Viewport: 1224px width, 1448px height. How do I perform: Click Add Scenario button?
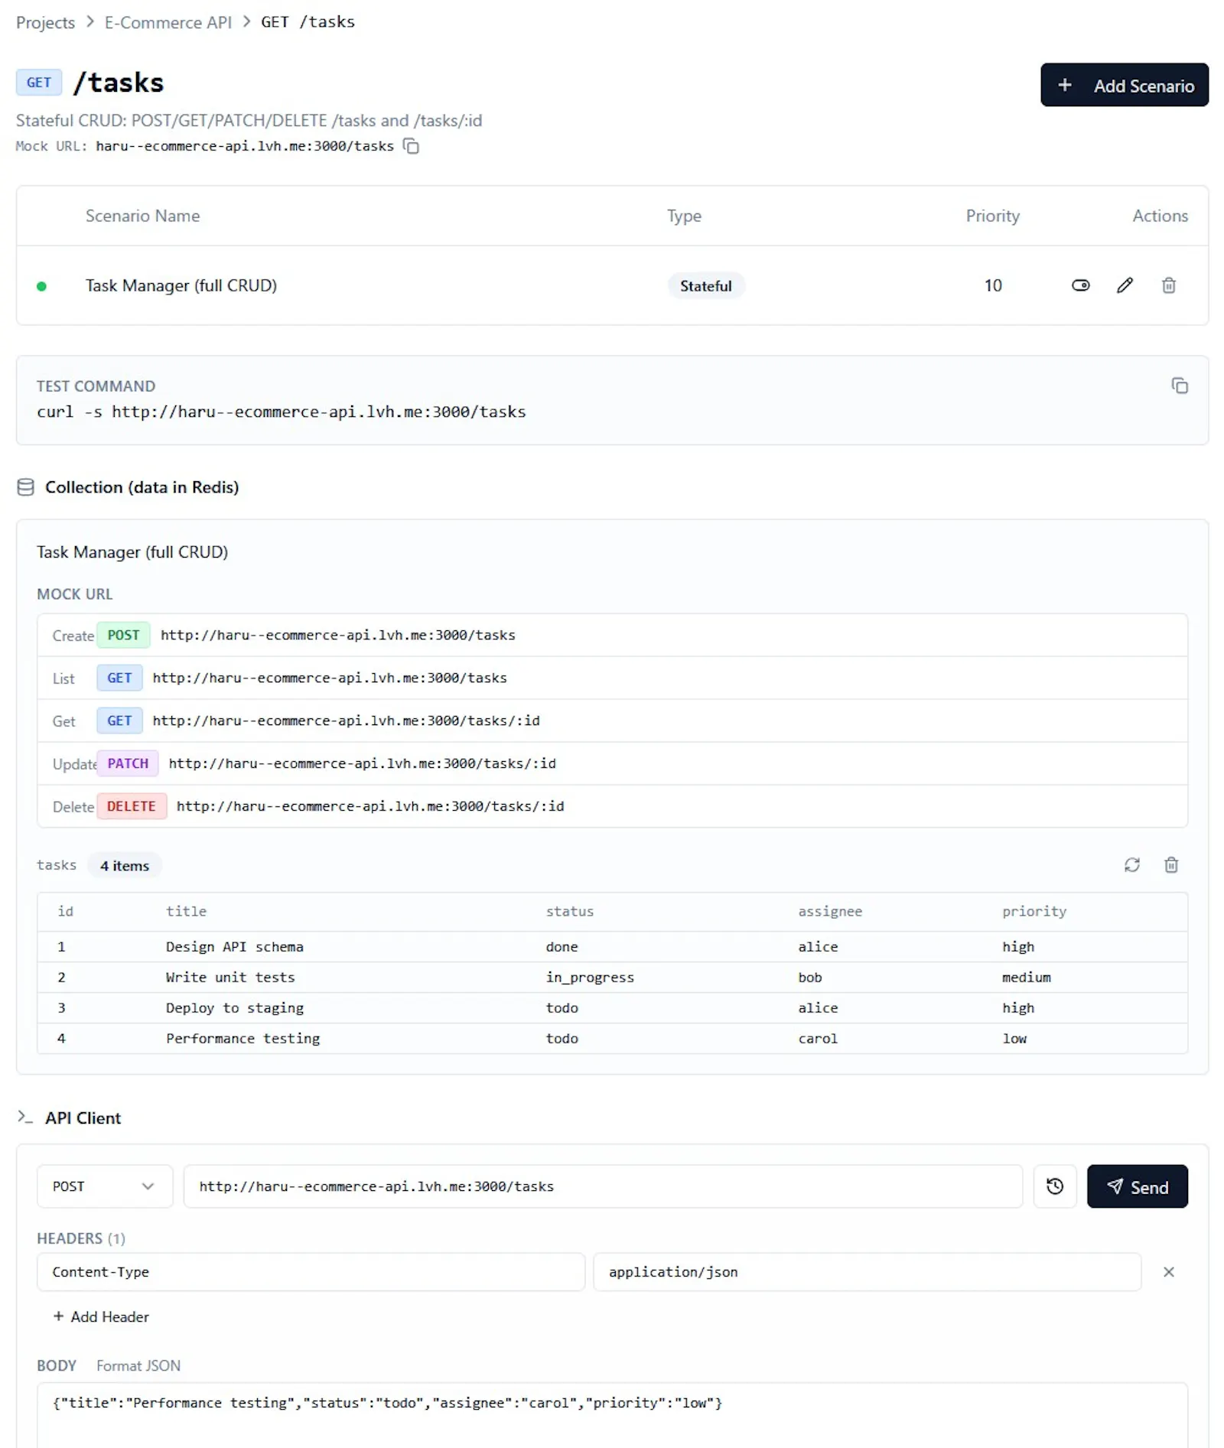coord(1124,85)
